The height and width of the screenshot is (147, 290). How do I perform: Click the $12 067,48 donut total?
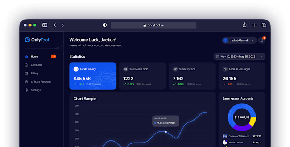pos(242,117)
